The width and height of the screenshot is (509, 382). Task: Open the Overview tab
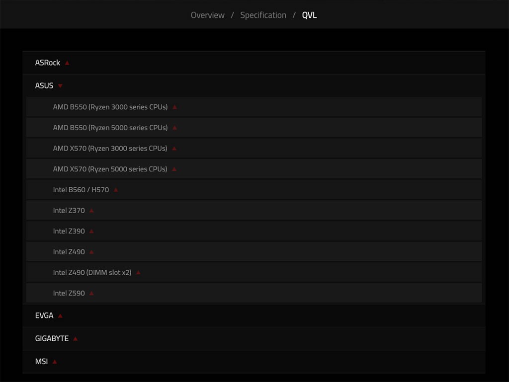click(x=207, y=15)
